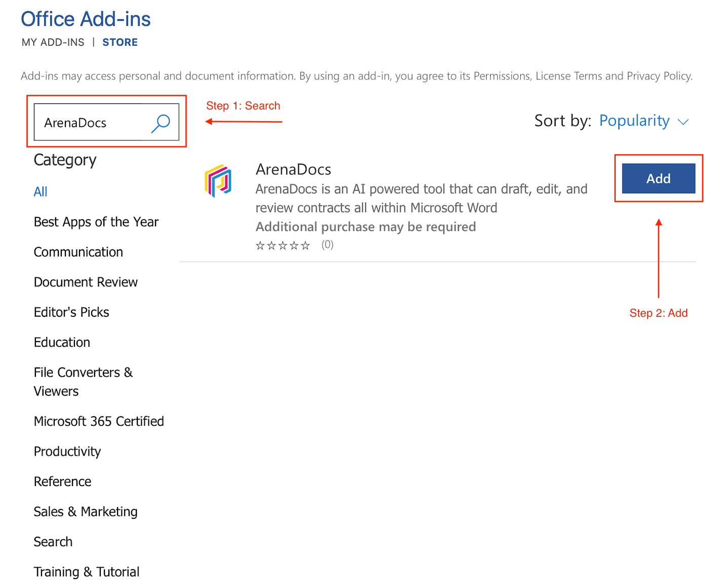Viewport: 708px width, 587px height.
Task: Select the Education category
Action: tap(62, 342)
